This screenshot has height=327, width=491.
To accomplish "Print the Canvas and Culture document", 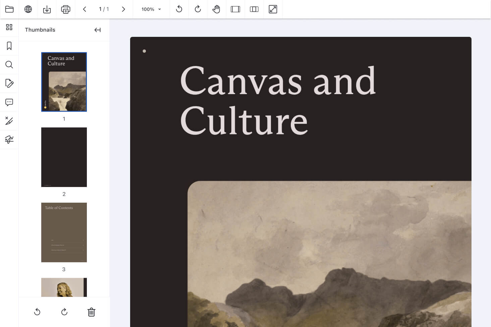I will tap(66, 9).
